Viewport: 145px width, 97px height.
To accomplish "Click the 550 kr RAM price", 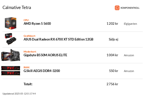I will 114,71.
